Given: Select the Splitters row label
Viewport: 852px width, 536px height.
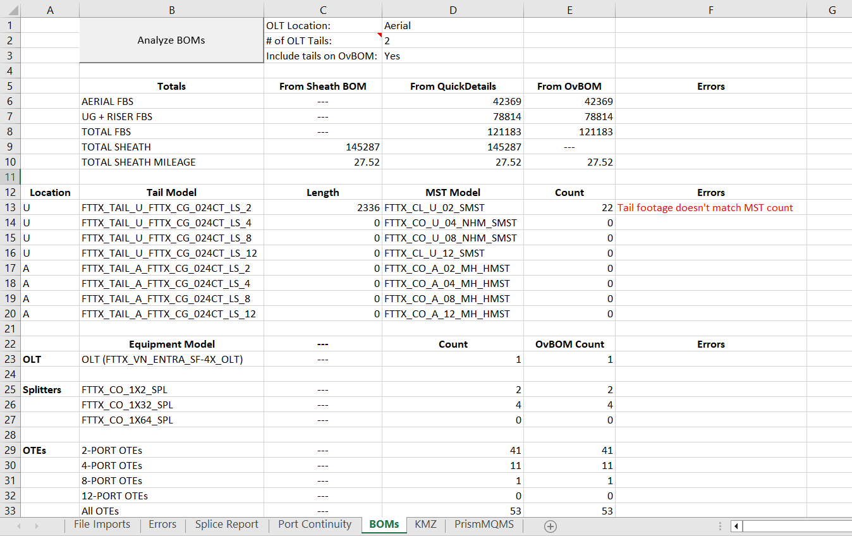Looking at the screenshot, I should pos(50,390).
